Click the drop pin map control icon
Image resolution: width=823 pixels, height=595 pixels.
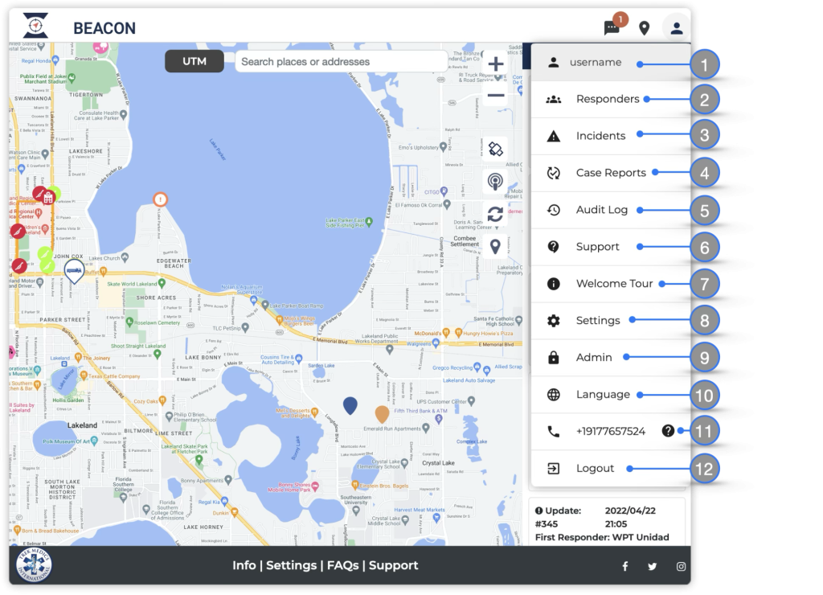[495, 246]
